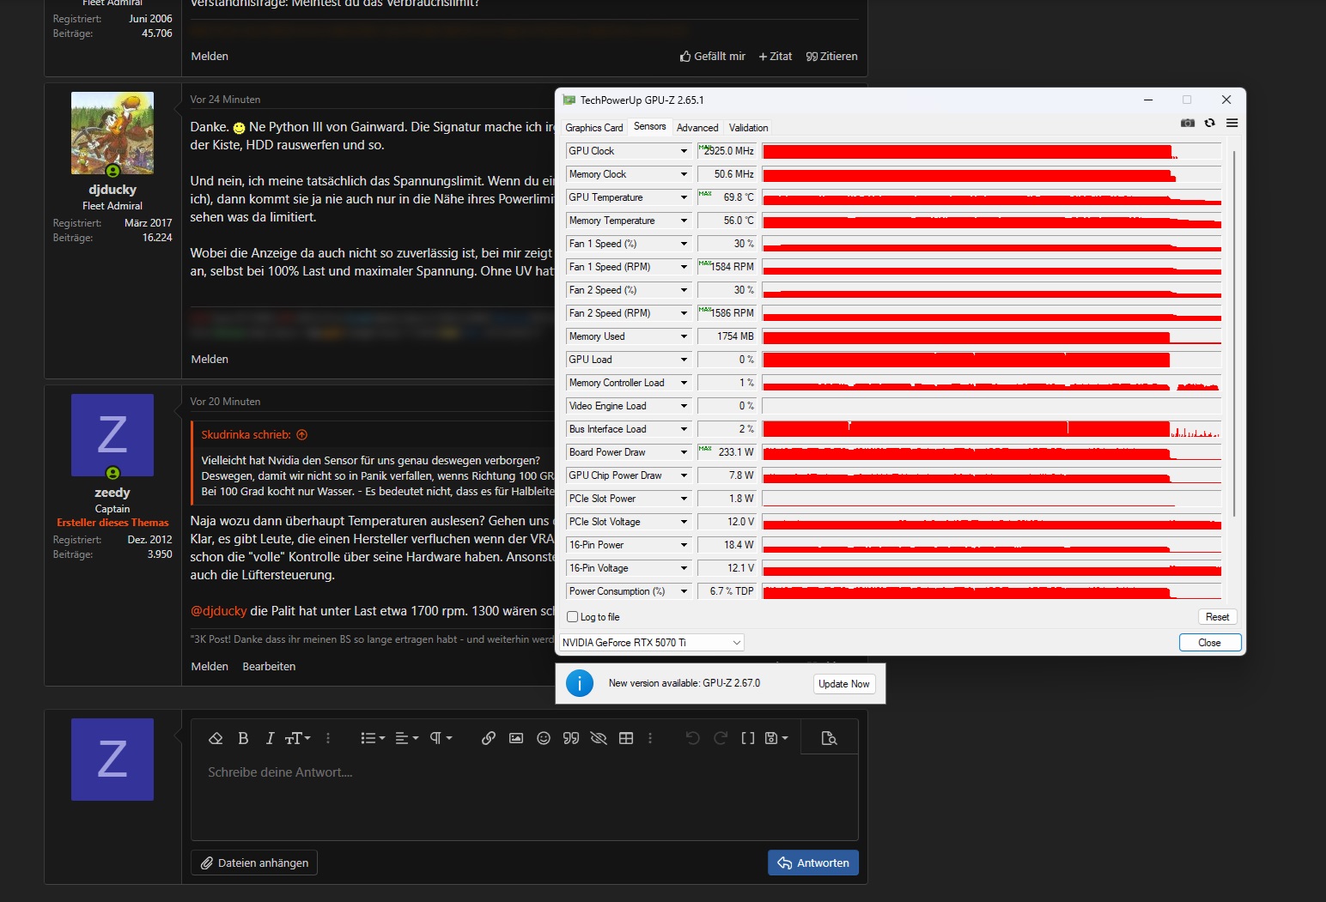Open more text options after font size

pyautogui.click(x=328, y=738)
